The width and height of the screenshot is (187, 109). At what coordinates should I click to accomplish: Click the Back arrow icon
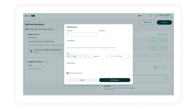(x=26, y=21)
